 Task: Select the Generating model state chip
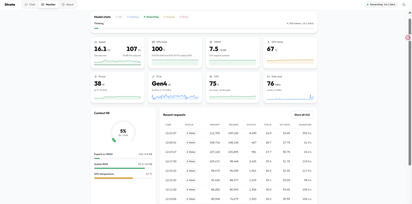click(x=151, y=17)
